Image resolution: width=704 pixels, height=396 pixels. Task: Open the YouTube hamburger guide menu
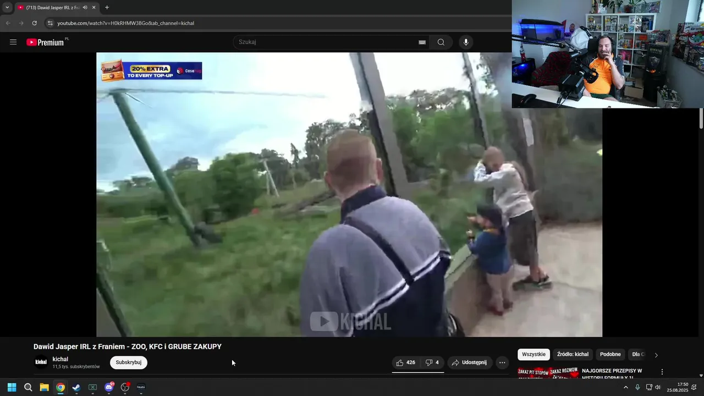(13, 42)
